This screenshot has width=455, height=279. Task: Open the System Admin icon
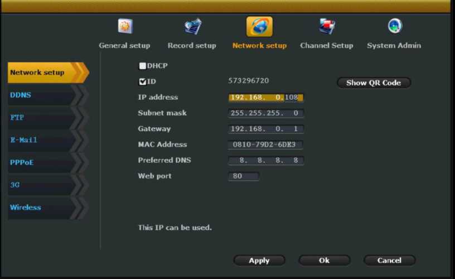coord(394,26)
